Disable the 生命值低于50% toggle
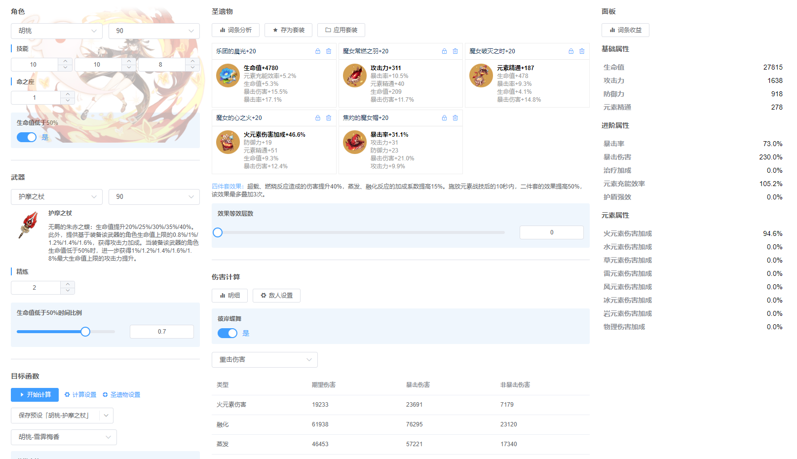This screenshot has height=459, width=797. [x=27, y=137]
